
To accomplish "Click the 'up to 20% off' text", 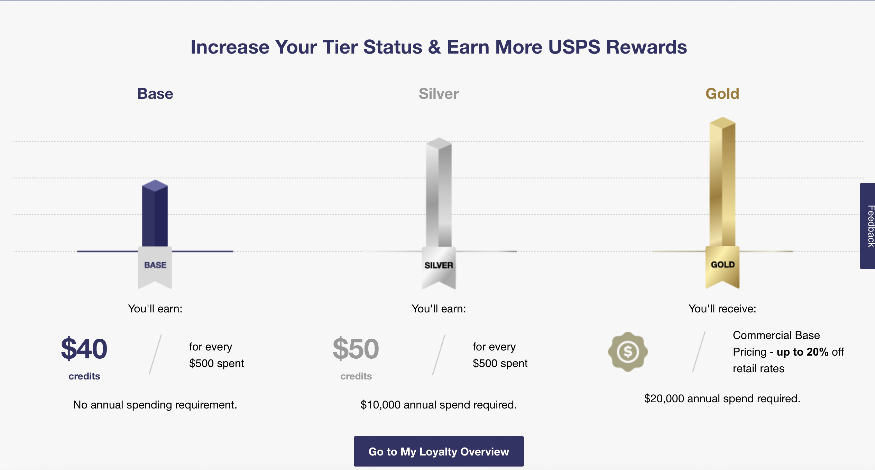I will tap(802, 352).
